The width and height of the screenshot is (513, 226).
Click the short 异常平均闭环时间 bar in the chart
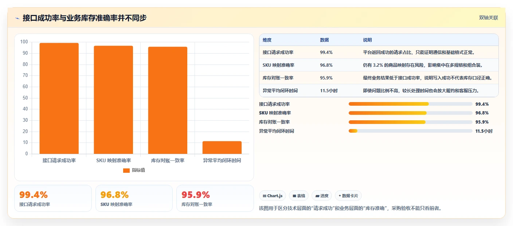click(222, 147)
